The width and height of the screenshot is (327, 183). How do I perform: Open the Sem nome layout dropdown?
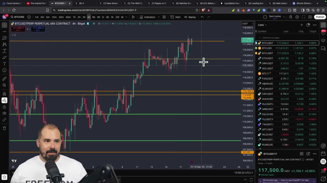tap(284, 17)
